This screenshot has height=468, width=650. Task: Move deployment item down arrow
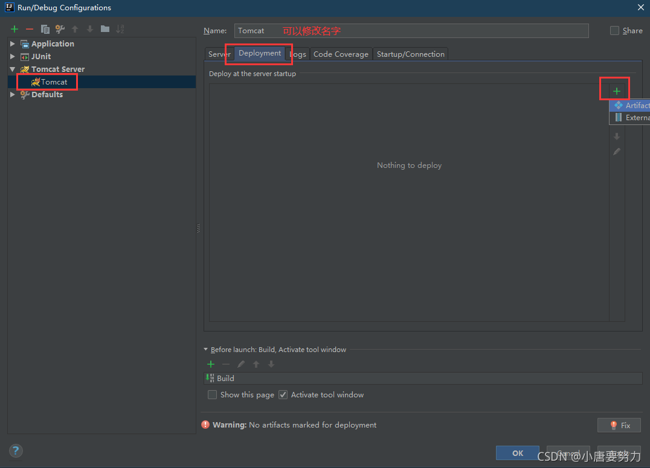[617, 136]
